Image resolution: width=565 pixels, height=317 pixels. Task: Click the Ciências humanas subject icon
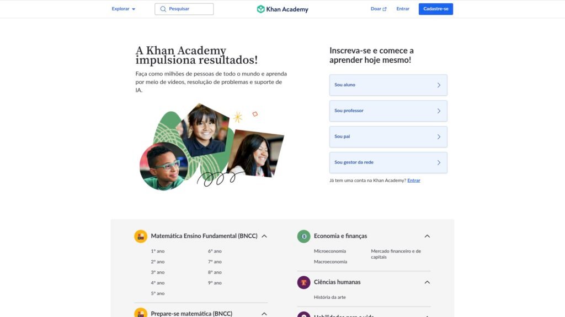[303, 282]
